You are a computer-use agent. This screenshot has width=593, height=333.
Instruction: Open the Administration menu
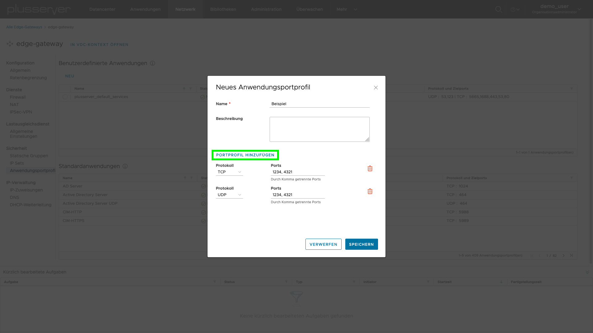[266, 9]
